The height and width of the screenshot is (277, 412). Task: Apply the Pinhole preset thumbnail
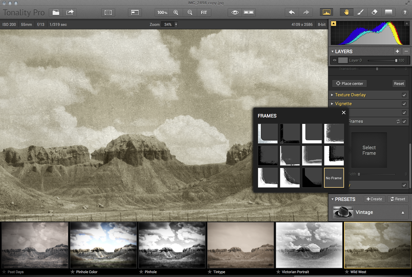pyautogui.click(x=172, y=245)
